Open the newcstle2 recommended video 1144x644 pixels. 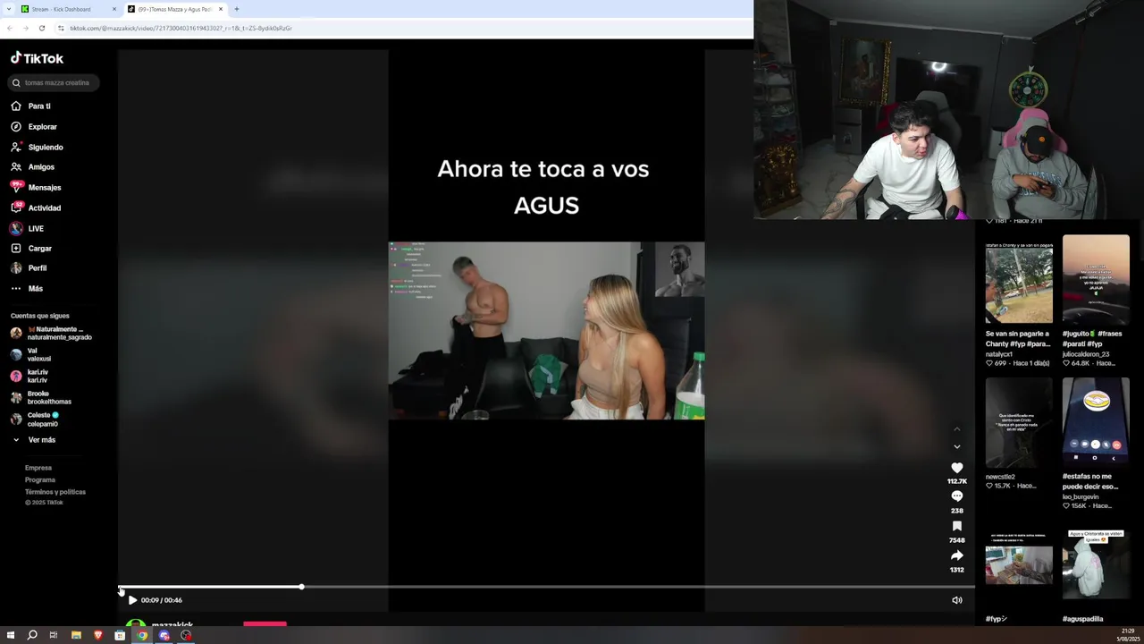click(1019, 422)
